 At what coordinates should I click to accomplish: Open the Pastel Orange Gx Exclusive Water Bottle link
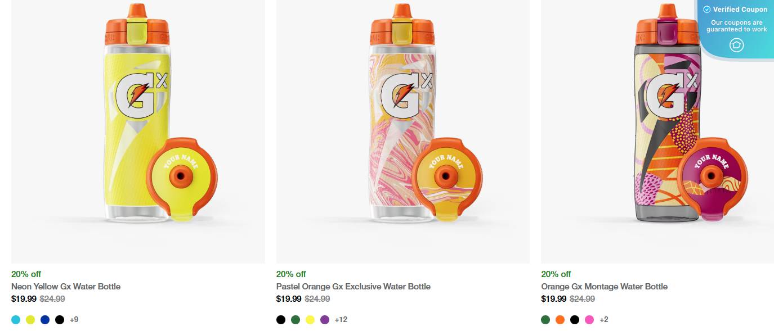354,287
